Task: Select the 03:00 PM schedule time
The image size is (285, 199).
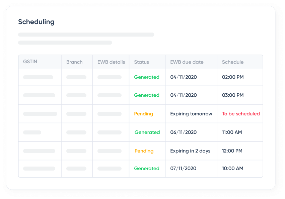Action: (233, 95)
